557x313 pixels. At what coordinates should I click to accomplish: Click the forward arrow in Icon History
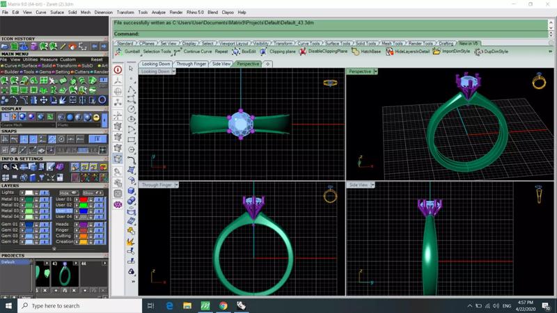click(103, 47)
